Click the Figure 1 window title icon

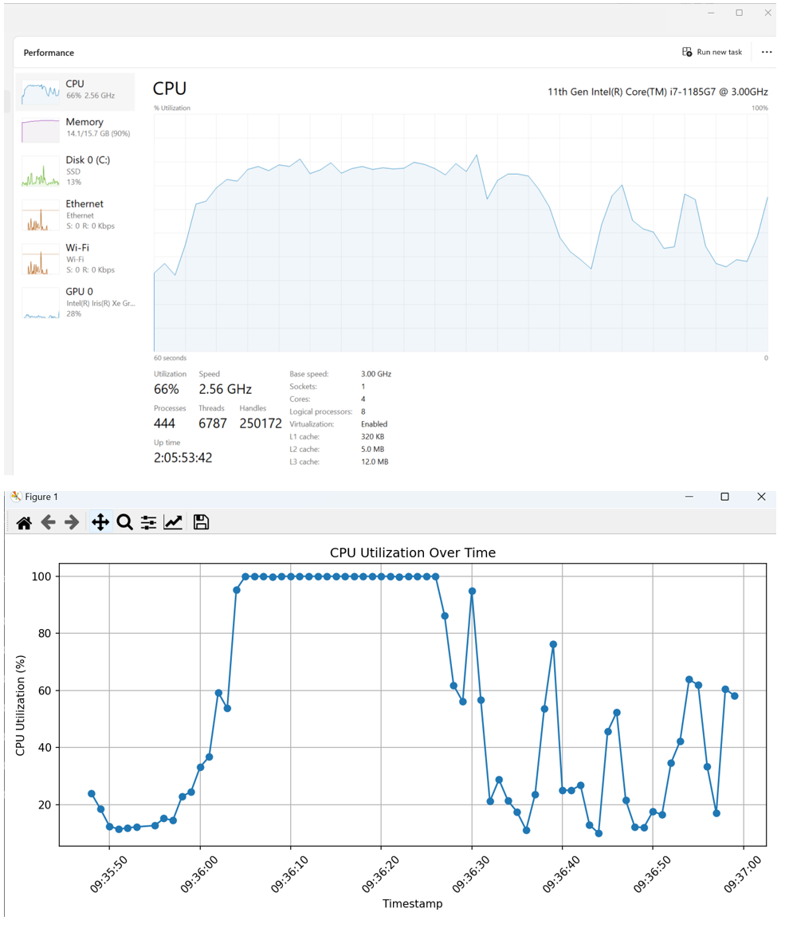(x=16, y=497)
